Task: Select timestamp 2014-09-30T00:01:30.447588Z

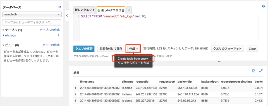Action: pyautogui.click(x=100, y=88)
